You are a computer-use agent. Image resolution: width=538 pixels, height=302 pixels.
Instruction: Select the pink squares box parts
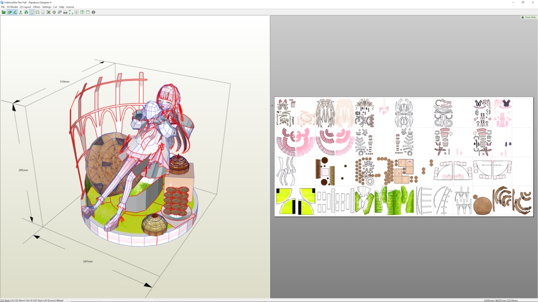[x=404, y=171]
